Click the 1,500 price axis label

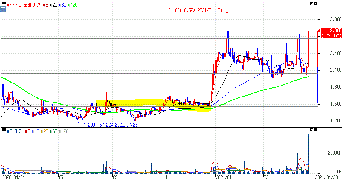pos(335,104)
